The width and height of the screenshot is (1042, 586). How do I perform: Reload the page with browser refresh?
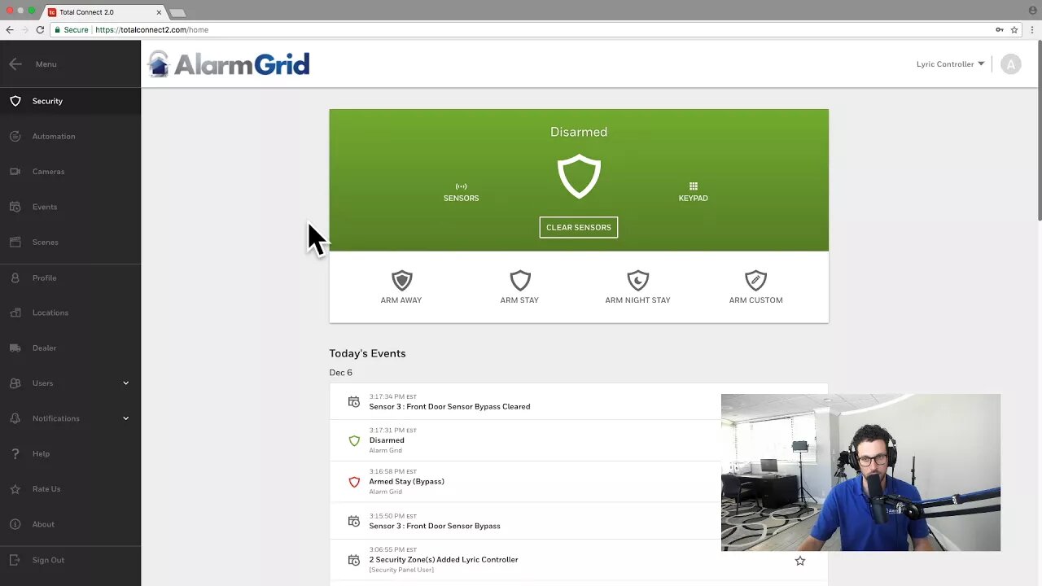tap(40, 29)
